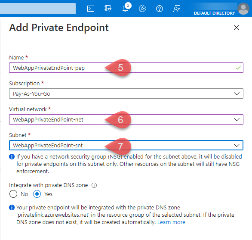Open the notifications bell icon
The height and width of the screenshot is (240, 252).
coord(126,8)
